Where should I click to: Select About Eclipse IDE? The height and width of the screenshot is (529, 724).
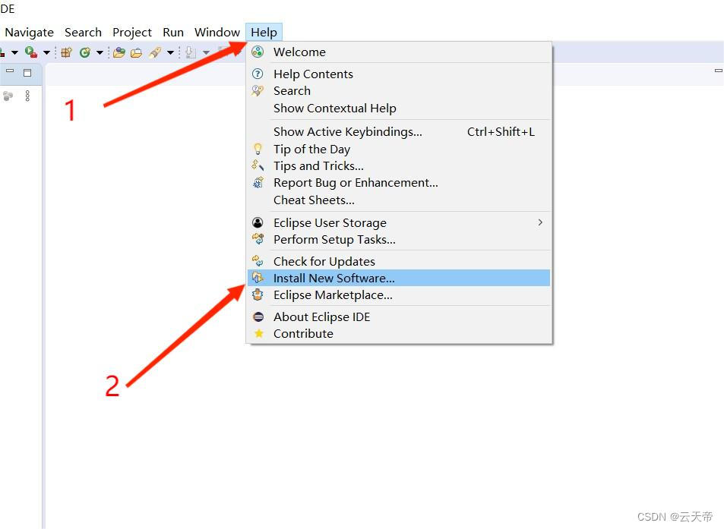400,316
